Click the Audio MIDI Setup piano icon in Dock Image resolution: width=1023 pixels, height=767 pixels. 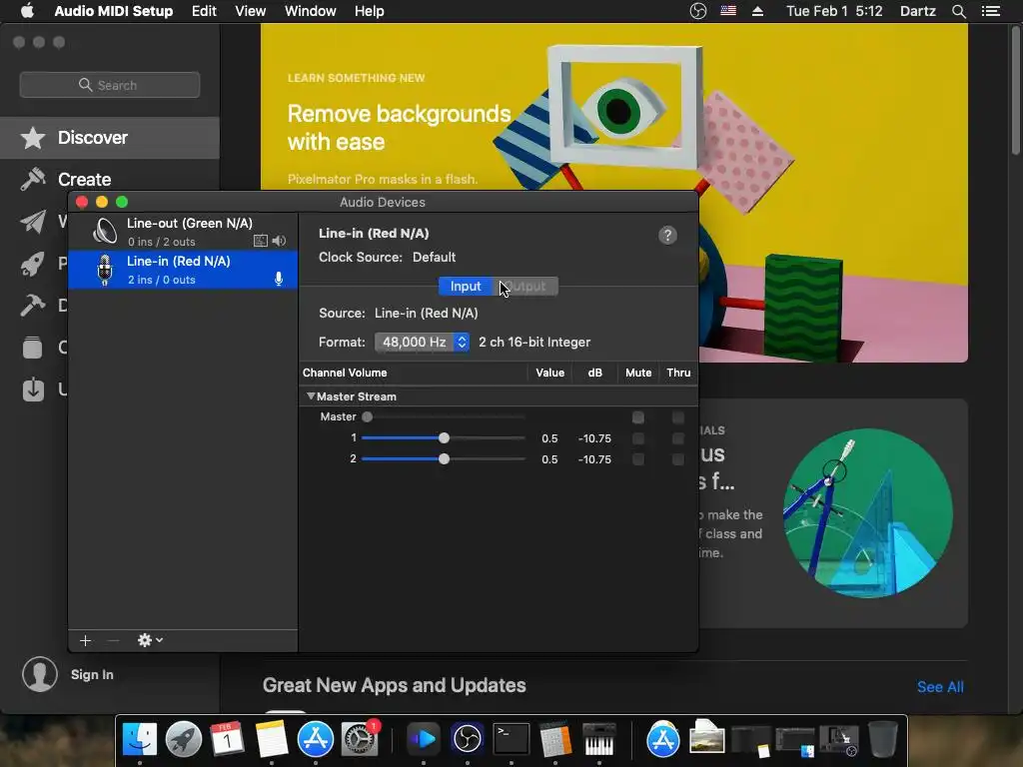pyautogui.click(x=598, y=739)
